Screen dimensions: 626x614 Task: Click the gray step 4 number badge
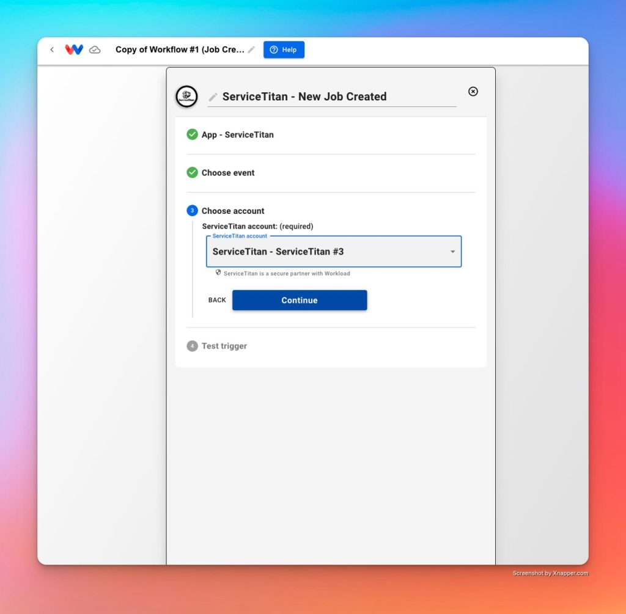pos(192,346)
